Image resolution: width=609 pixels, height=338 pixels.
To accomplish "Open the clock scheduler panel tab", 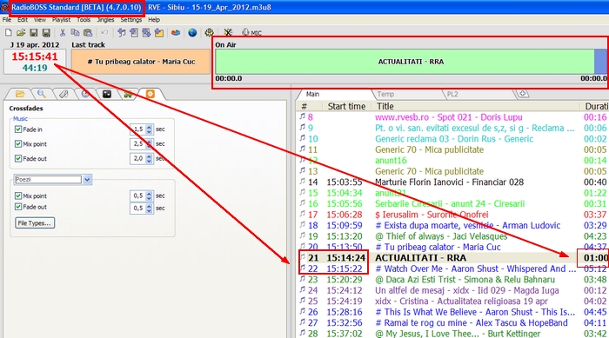I will pos(85,94).
